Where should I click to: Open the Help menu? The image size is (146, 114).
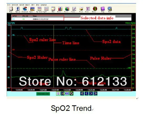38,5
